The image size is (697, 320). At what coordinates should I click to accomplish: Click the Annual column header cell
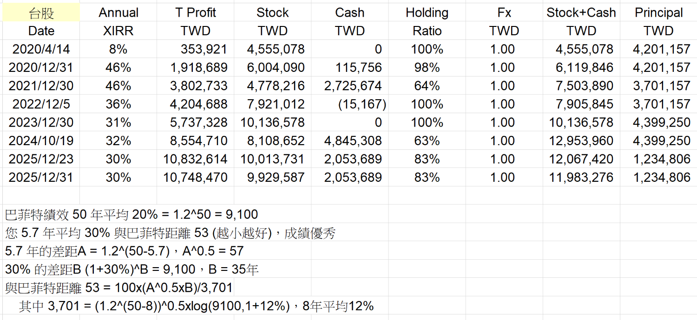point(118,13)
